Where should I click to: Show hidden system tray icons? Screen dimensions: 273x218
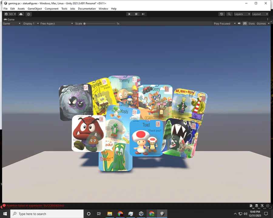click(235, 214)
